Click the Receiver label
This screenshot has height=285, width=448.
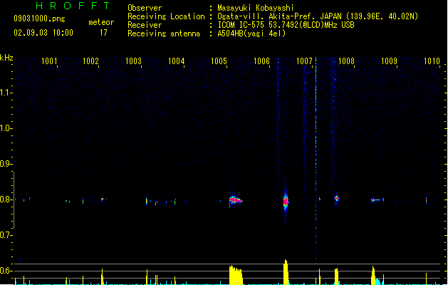coord(145,25)
